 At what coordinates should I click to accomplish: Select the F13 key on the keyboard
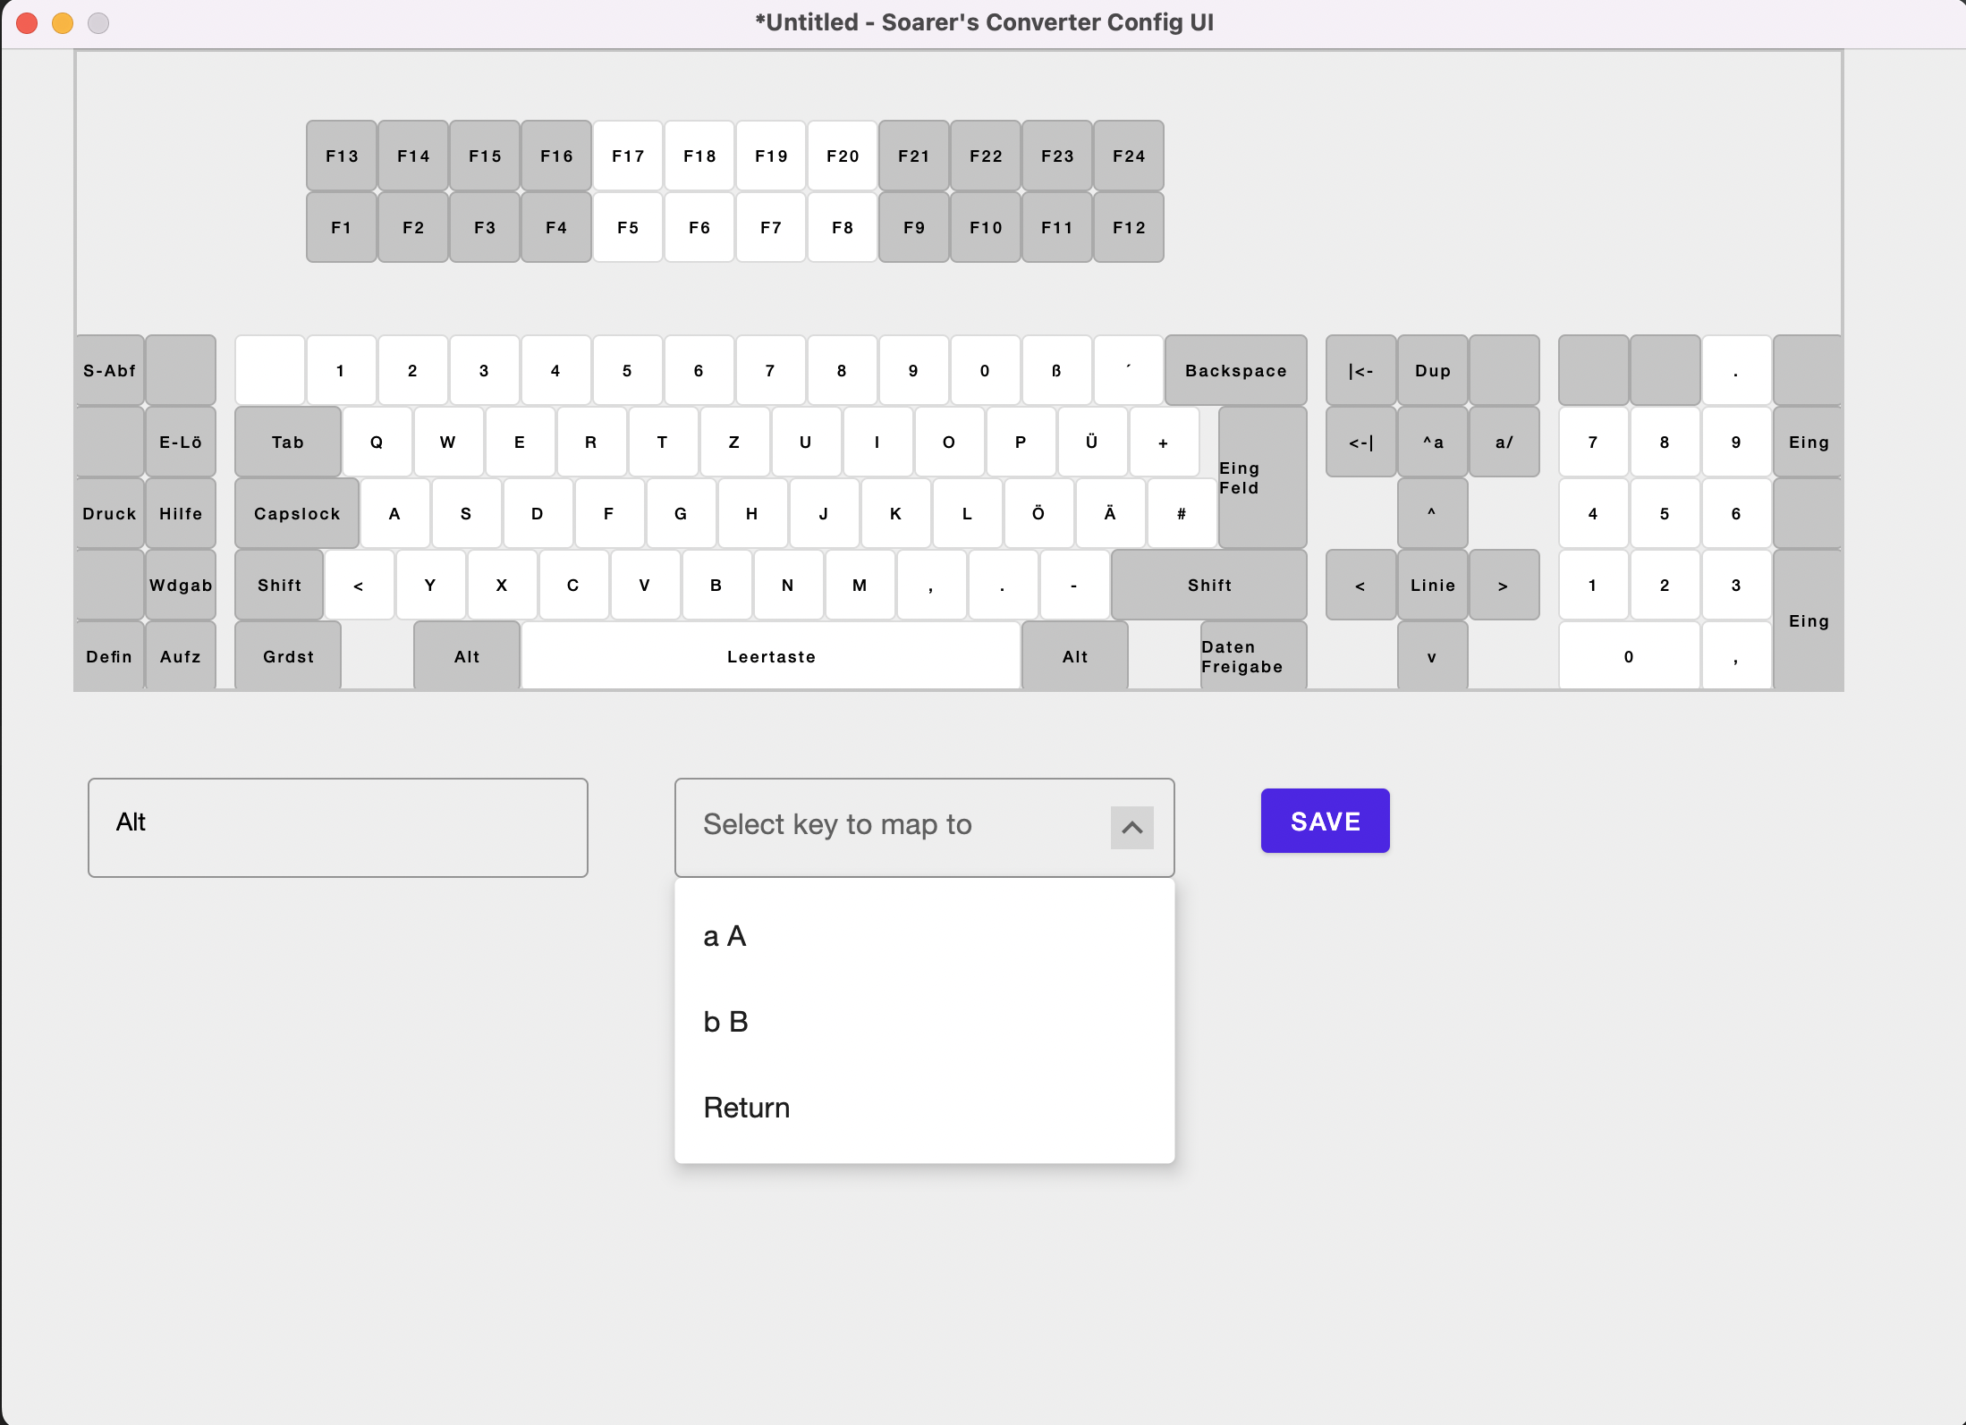point(341,155)
